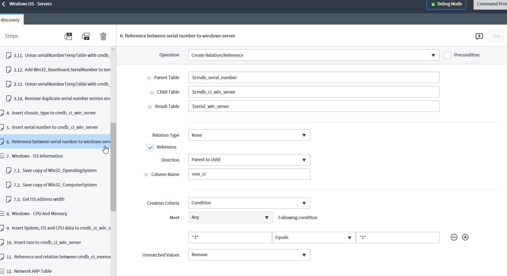This screenshot has width=507, height=276.
Task: Click the step icon for 3.14 Remove duplicate serial number
Action: click(x=9, y=99)
